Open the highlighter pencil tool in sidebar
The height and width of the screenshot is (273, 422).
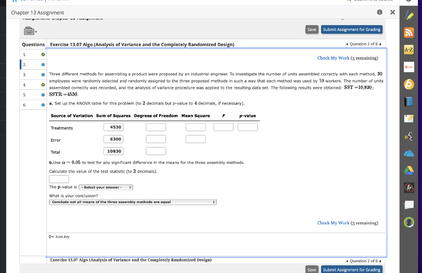coord(409,15)
